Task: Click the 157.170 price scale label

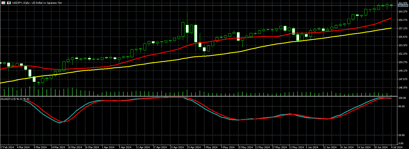Action: (x=403, y=29)
